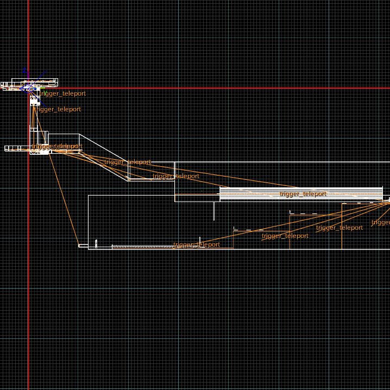Select the overlapping trigger_teleport labels at far left
The width and height of the screenshot is (390, 390).
pyautogui.click(x=57, y=147)
